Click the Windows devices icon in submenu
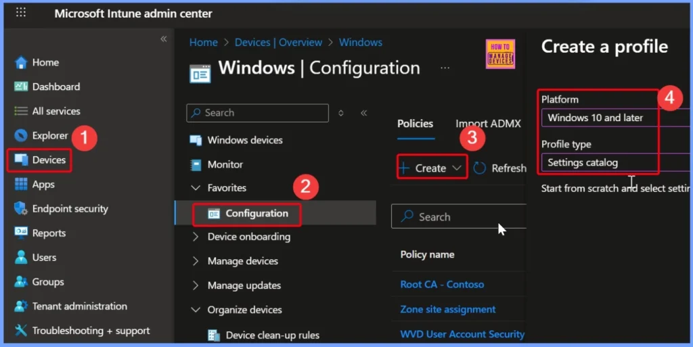Viewport: 693px width, 347px height. click(196, 141)
